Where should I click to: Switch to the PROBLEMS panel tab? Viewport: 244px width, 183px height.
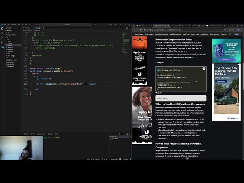(x=26, y=134)
